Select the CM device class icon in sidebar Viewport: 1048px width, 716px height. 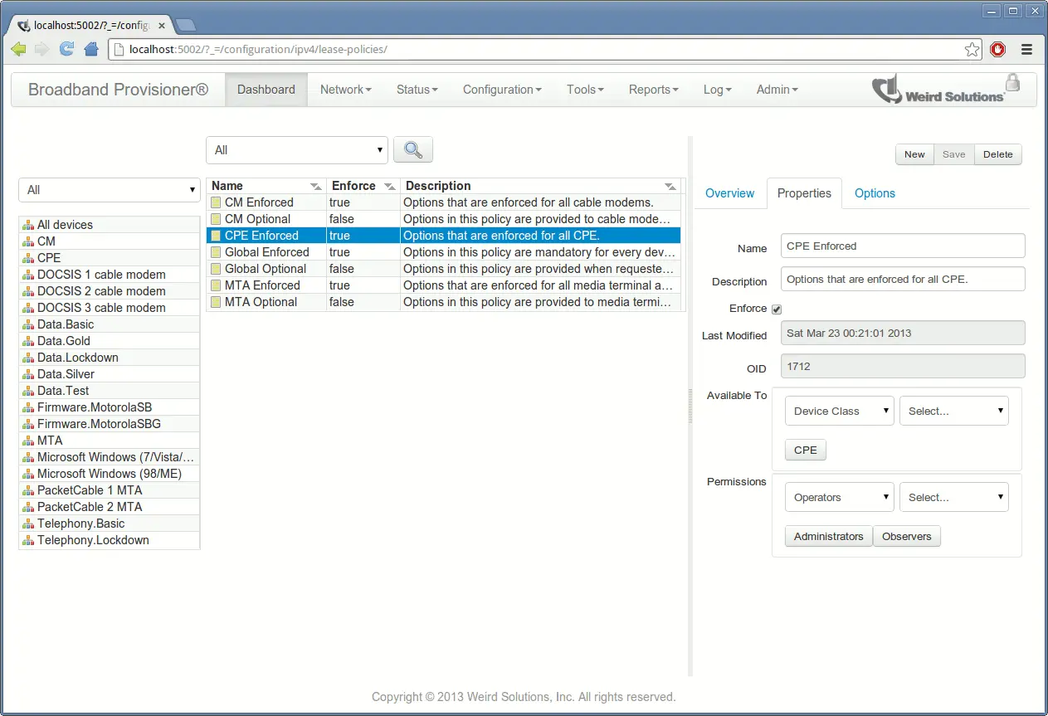click(27, 241)
